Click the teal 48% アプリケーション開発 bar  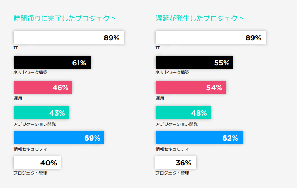click(x=183, y=112)
